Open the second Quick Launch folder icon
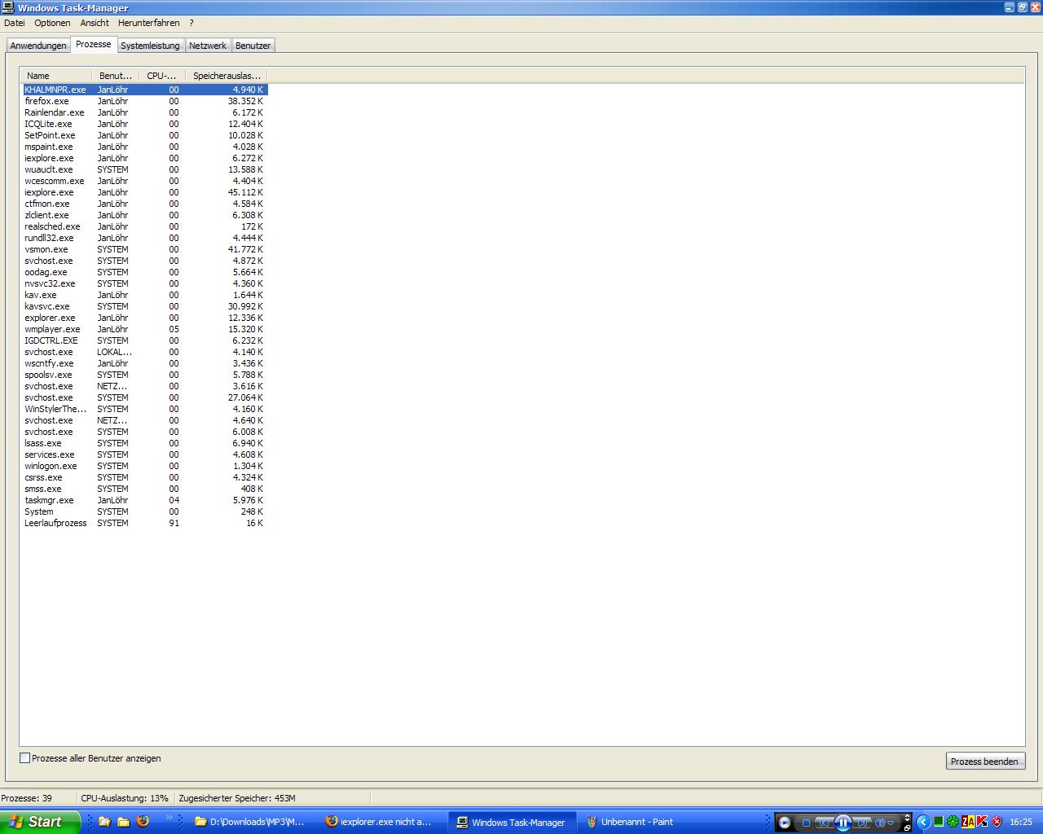1043x834 pixels. [x=123, y=822]
